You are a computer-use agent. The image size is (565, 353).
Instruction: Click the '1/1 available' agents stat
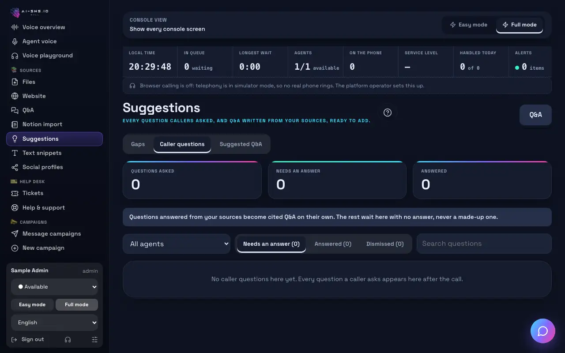coord(317,67)
